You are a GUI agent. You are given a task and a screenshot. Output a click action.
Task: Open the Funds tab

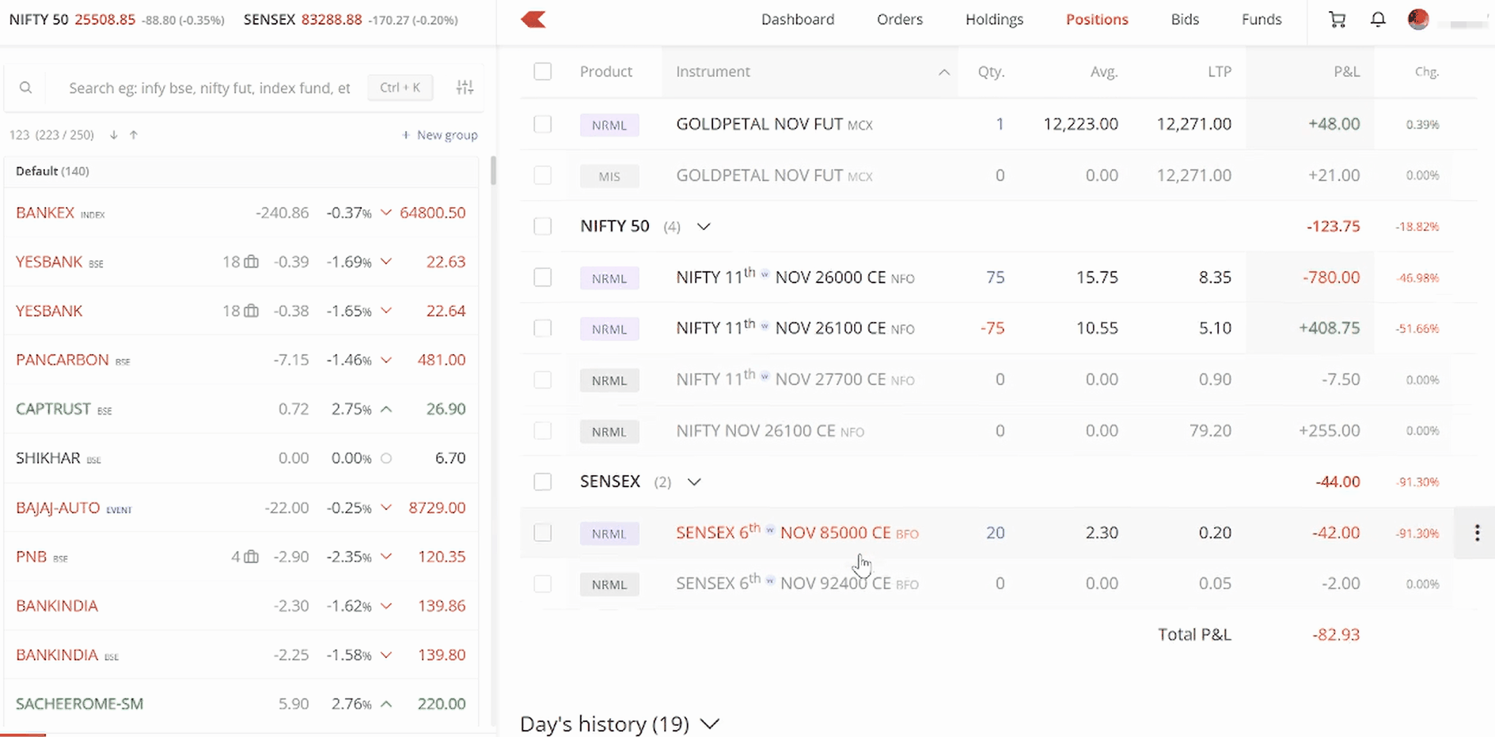click(x=1261, y=20)
